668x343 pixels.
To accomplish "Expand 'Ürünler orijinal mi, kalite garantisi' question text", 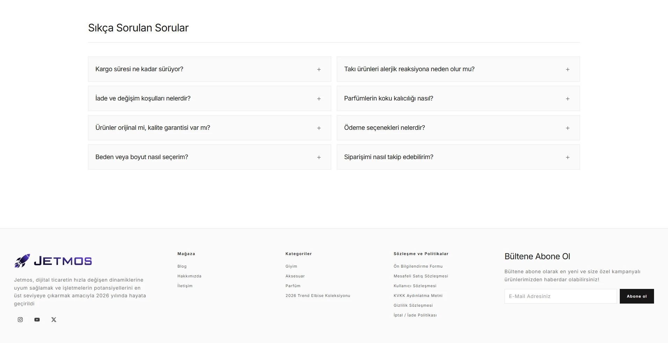I will coord(153,128).
